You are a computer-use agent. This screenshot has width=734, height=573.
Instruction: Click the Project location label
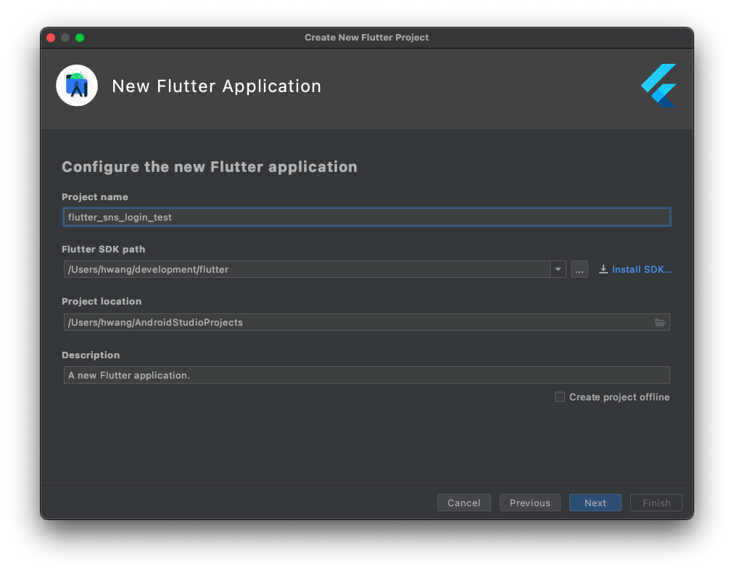102,302
